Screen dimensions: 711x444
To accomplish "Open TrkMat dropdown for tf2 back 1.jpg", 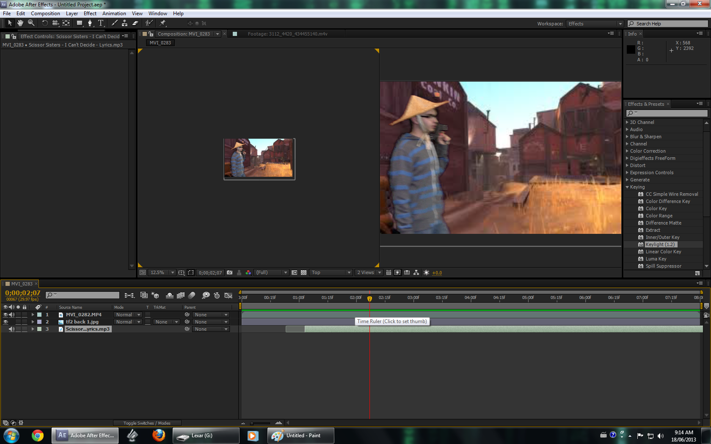I will [166, 322].
